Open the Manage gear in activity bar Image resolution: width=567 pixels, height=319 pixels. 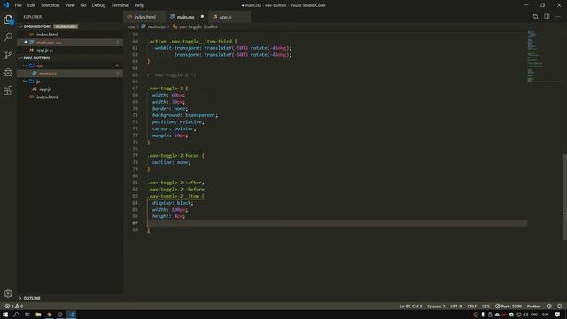[8, 293]
